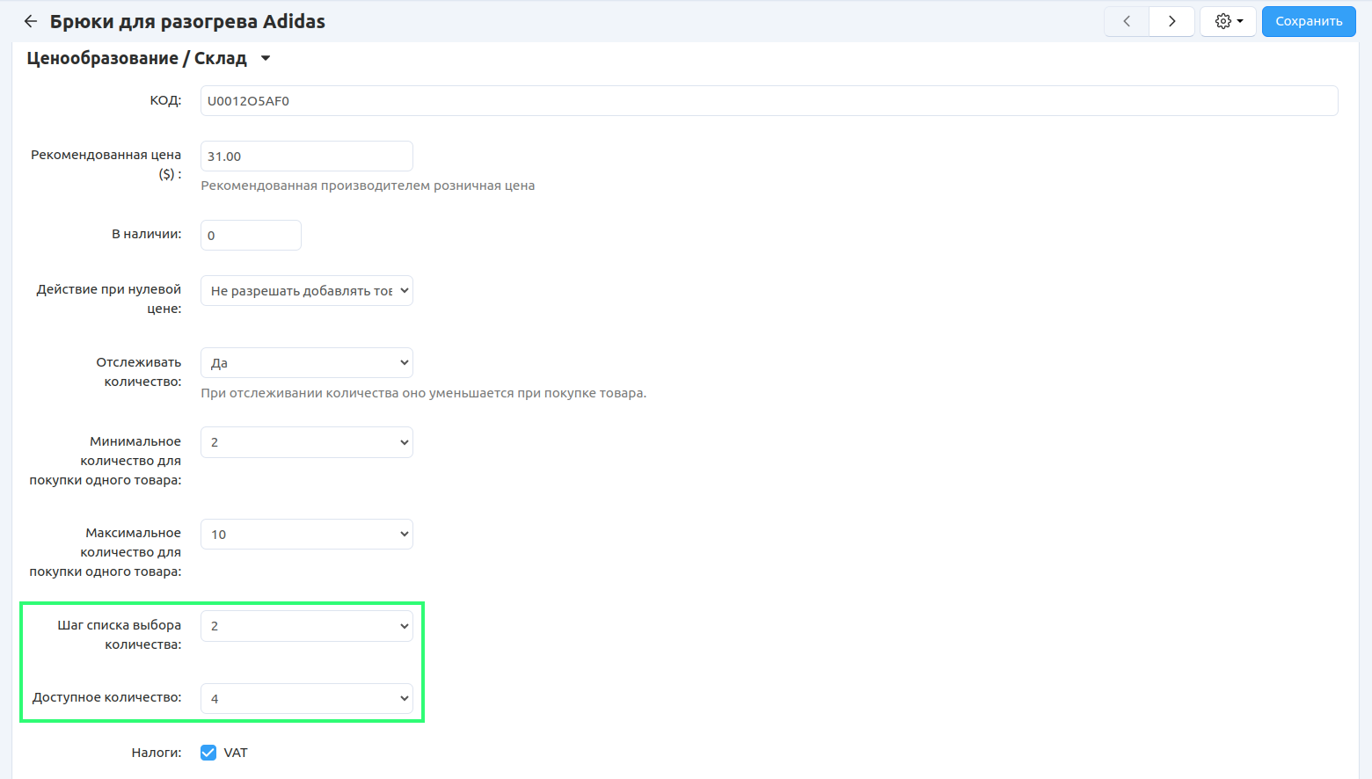Image resolution: width=1372 pixels, height=779 pixels.
Task: Click the В наличии quantity field
Action: click(x=251, y=236)
